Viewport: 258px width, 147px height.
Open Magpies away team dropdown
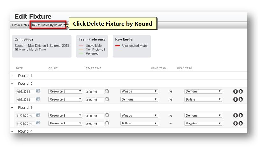[x=203, y=123]
